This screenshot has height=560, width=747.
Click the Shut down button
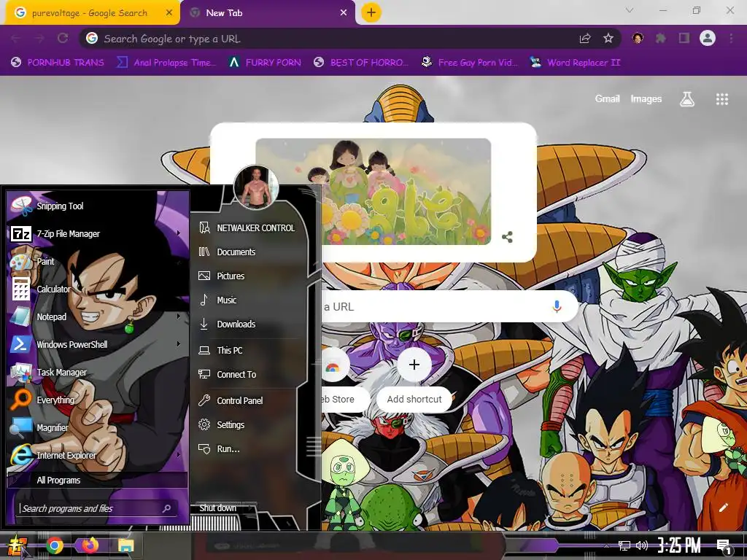tap(218, 508)
